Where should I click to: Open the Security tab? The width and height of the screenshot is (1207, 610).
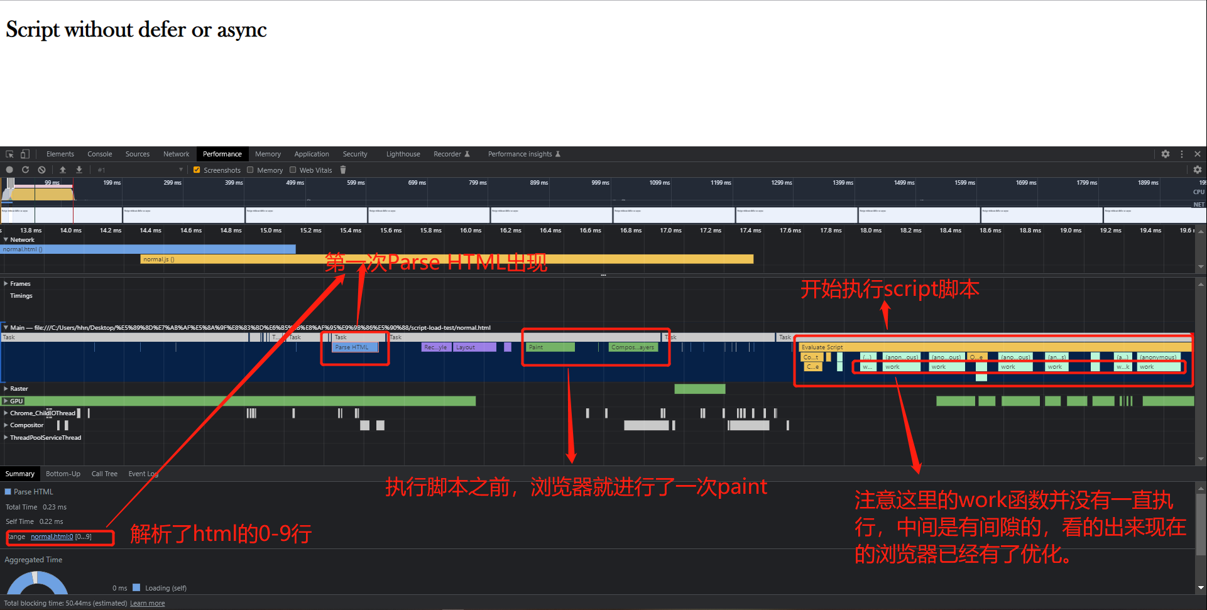355,154
